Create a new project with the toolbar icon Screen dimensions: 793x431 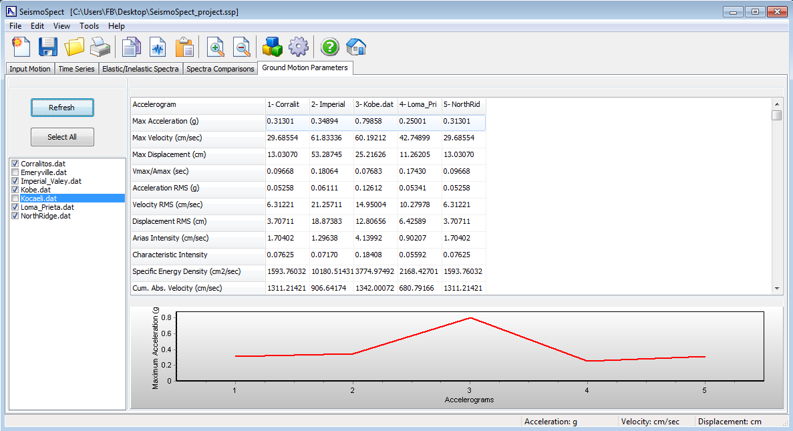[x=22, y=47]
